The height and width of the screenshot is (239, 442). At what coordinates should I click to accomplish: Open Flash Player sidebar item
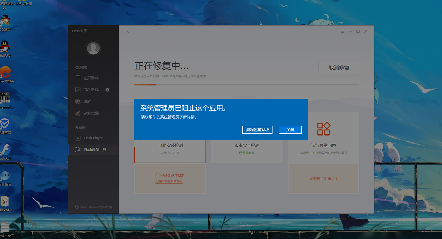[x=93, y=138]
